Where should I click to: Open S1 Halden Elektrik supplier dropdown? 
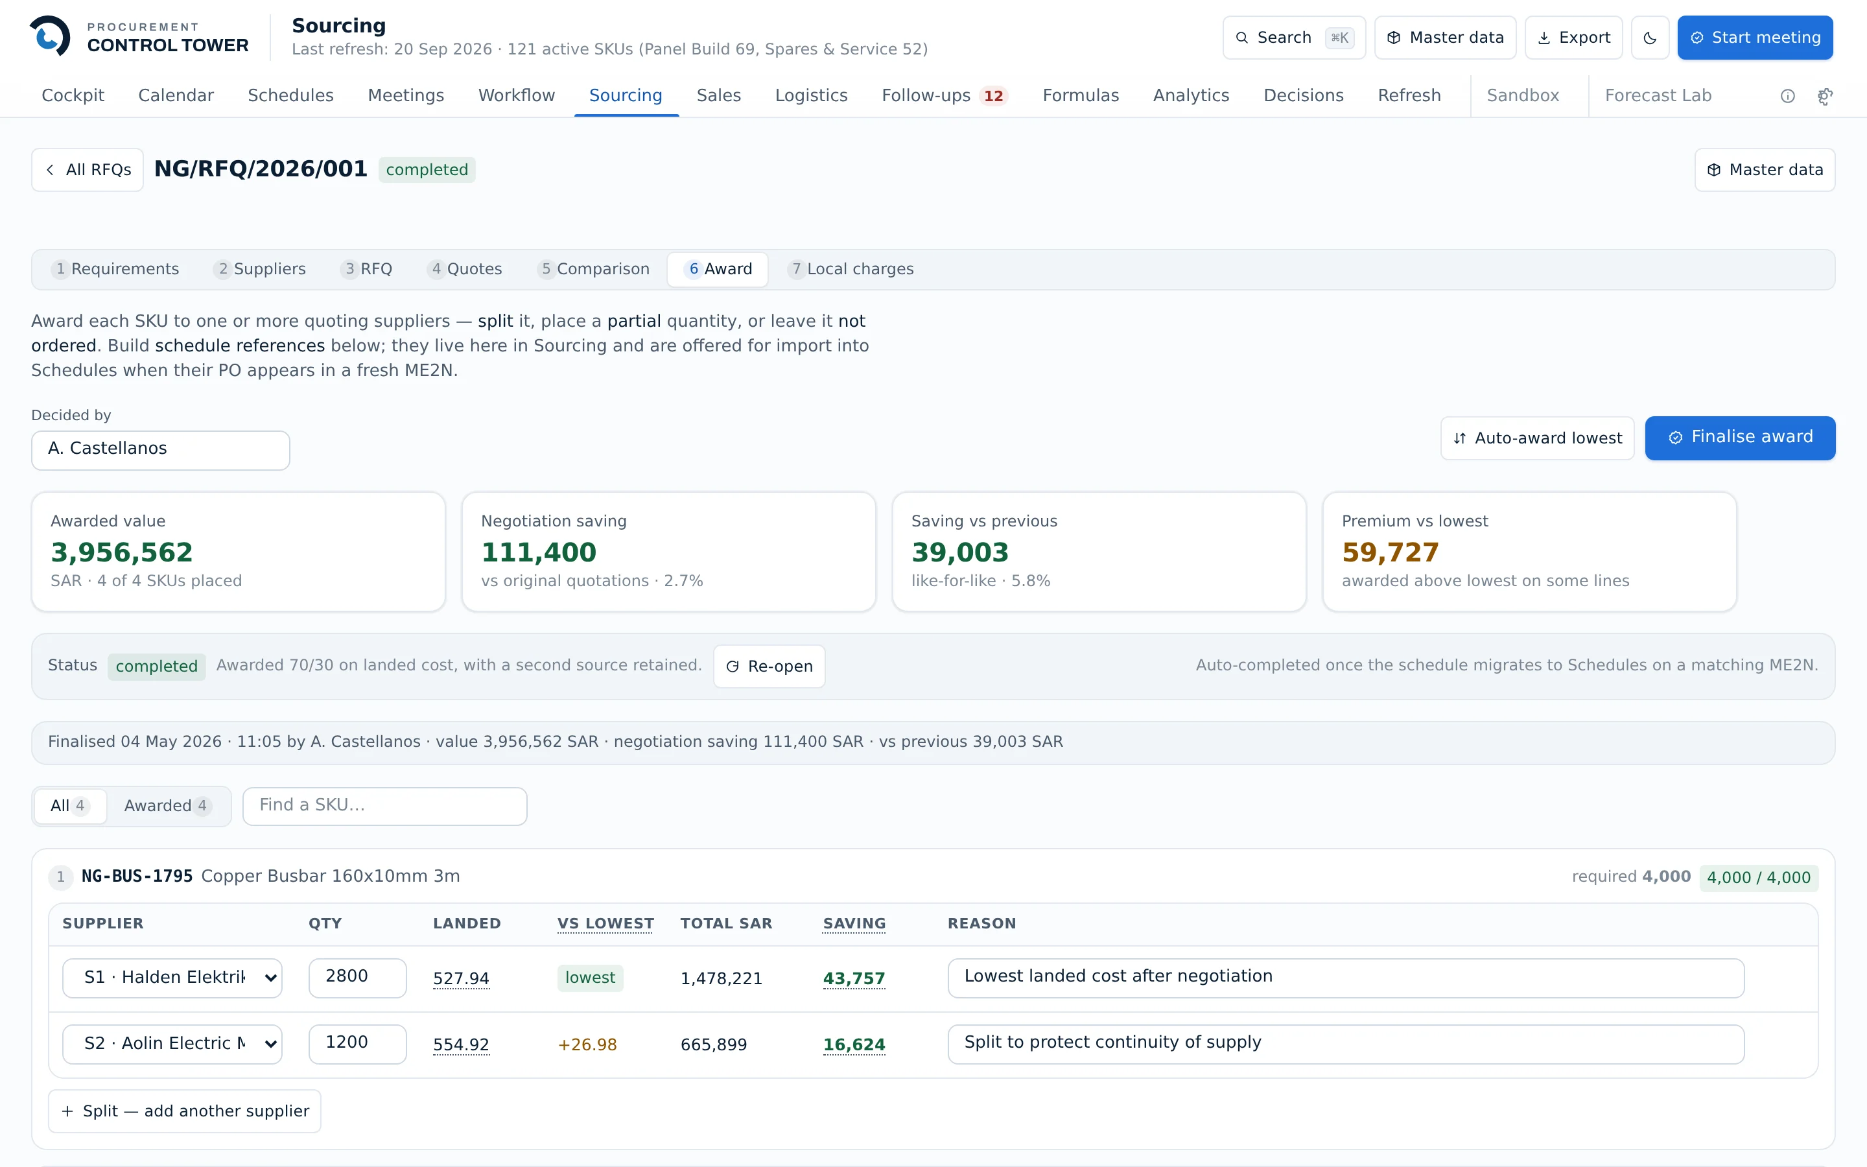[172, 978]
